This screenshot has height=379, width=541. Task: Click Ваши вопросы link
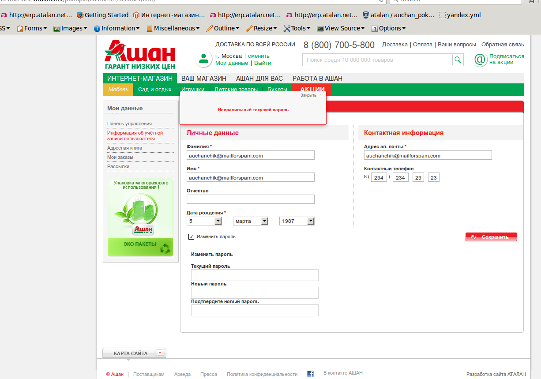(x=457, y=45)
